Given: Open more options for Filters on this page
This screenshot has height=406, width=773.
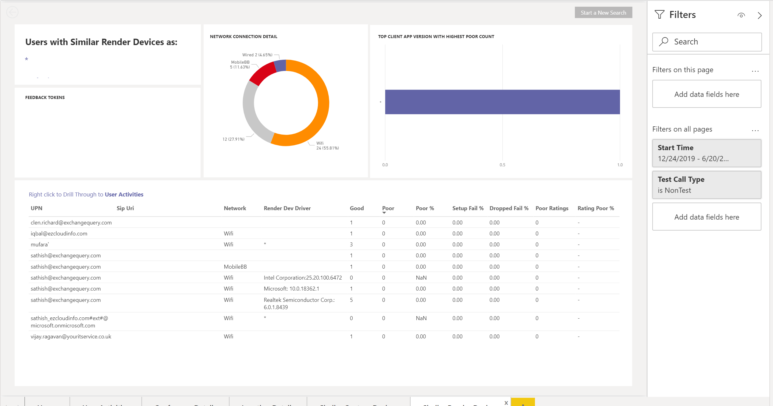Looking at the screenshot, I should (x=755, y=71).
